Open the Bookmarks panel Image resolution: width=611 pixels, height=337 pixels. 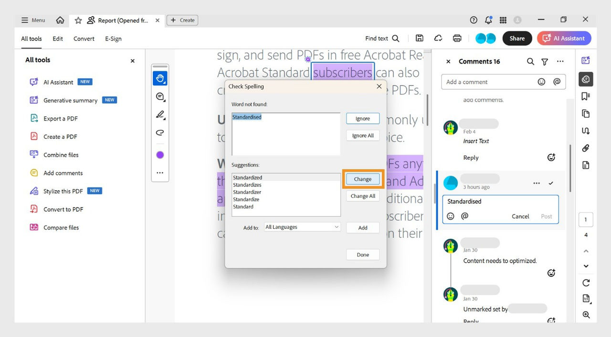(x=586, y=96)
